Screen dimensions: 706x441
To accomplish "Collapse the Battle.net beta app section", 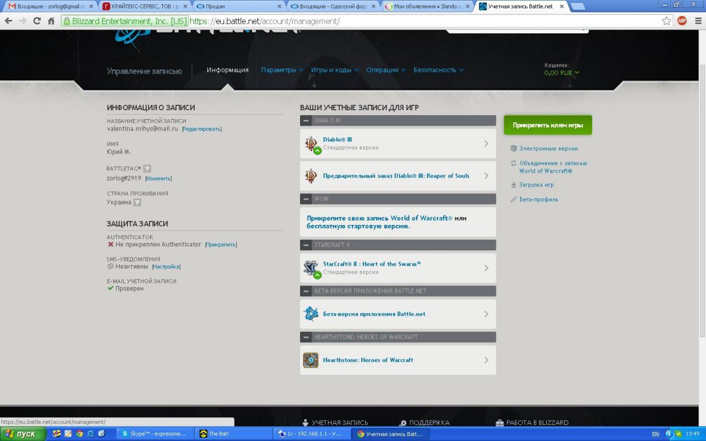I will pos(306,291).
